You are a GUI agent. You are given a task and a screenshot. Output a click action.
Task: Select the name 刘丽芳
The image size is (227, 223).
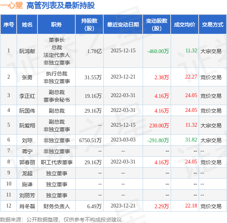coord(27,195)
